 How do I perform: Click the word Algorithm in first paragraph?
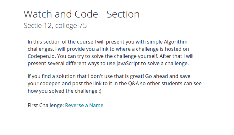(x=176, y=42)
